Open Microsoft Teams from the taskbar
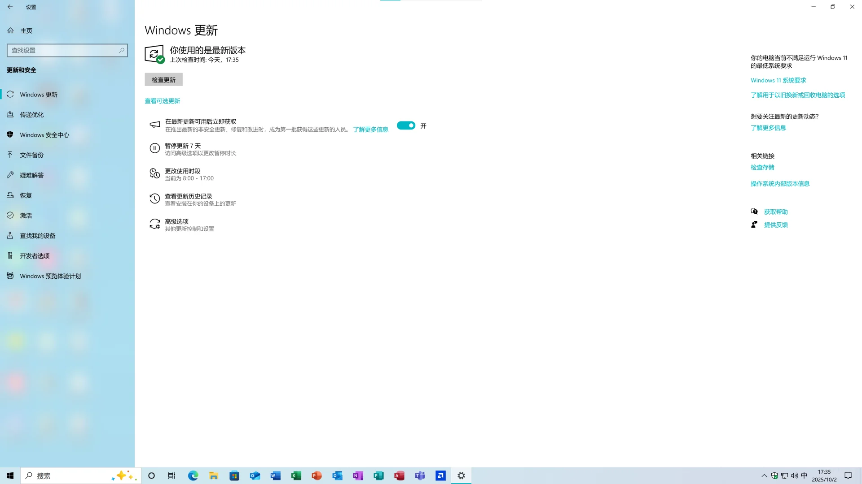 click(420, 475)
